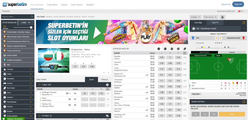Screen dimensions: 248x120
Task: Click the Maç Kartı button
Action: (x=196, y=94)
